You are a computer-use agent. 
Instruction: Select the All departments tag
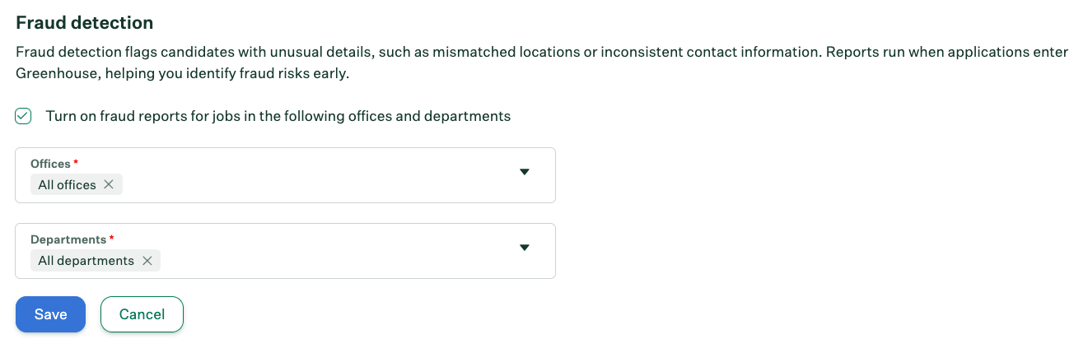point(86,261)
